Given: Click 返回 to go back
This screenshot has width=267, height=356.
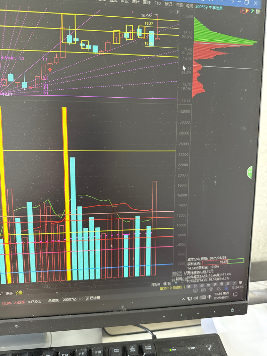Looking at the screenshot, I should (189, 6).
